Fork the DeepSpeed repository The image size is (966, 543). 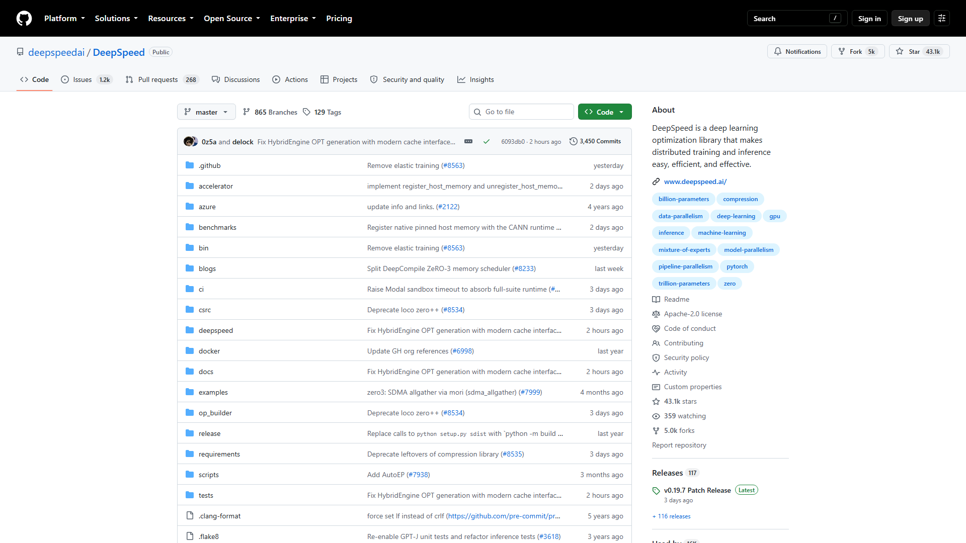click(x=857, y=52)
